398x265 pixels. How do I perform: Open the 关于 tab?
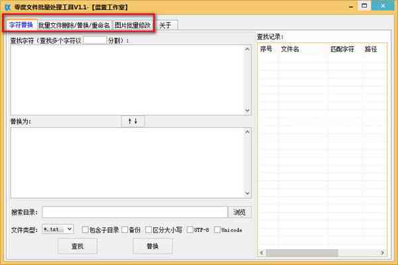(165, 25)
